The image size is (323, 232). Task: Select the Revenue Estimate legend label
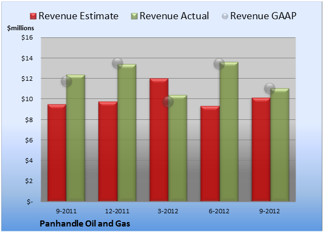click(79, 16)
